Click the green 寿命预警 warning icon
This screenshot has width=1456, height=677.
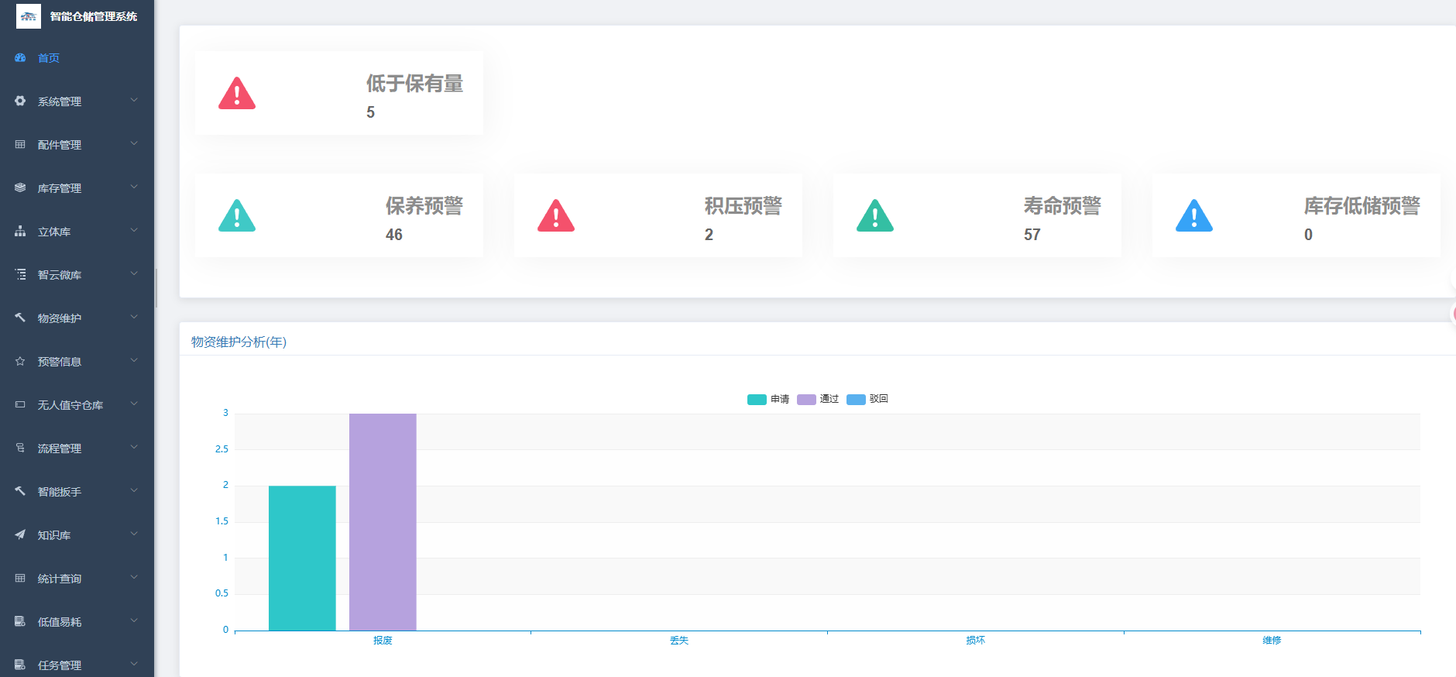coord(875,216)
